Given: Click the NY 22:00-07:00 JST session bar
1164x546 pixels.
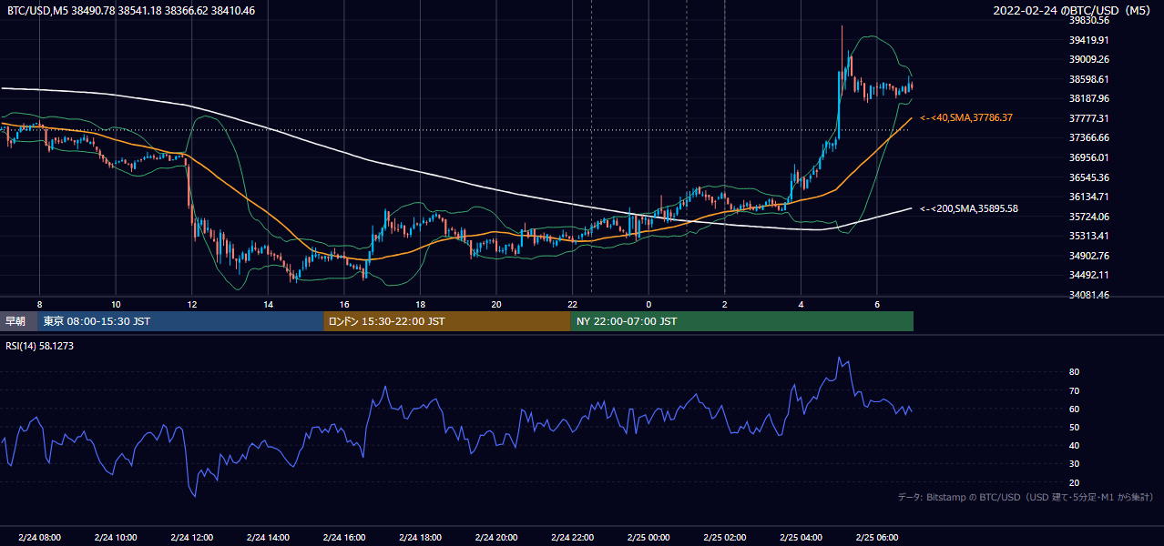Looking at the screenshot, I should point(742,321).
